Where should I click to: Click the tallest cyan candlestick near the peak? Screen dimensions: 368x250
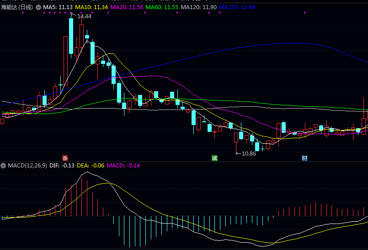pyautogui.click(x=71, y=36)
